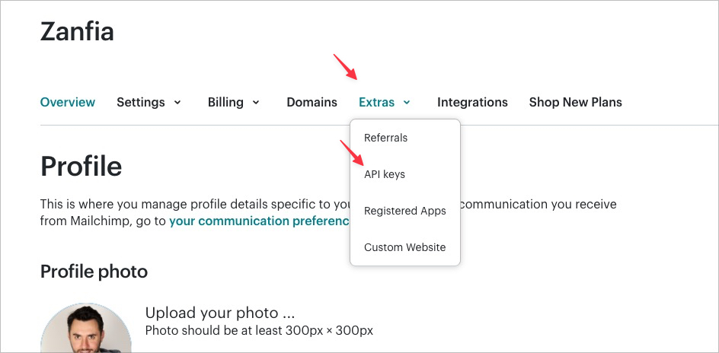Click the Upload your photo text
Screen dimensions: 719x353
[x=219, y=313]
